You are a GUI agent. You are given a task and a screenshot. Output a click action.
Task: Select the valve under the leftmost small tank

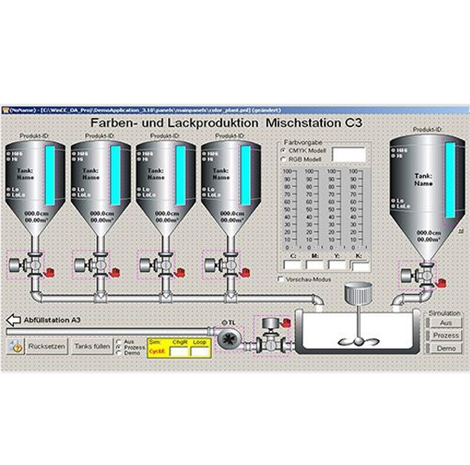pos(25,265)
